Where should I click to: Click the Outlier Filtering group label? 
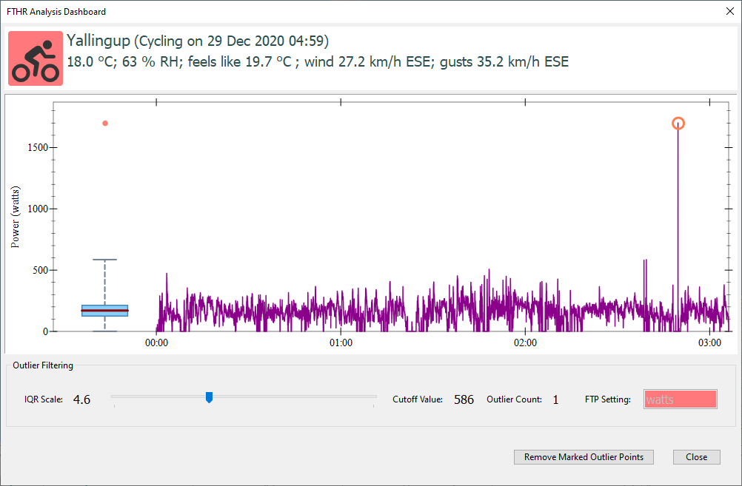coord(43,365)
